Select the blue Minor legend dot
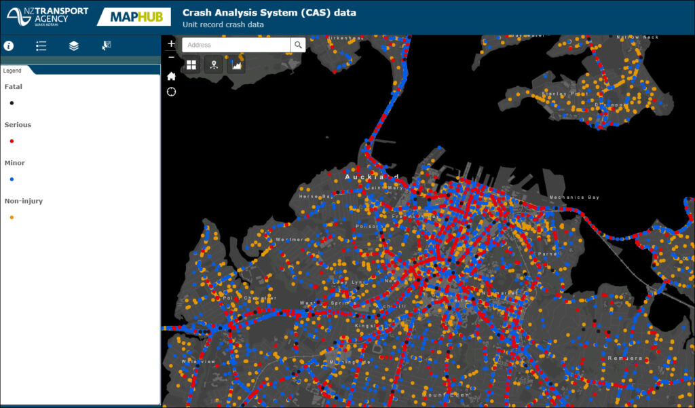The image size is (695, 408). (x=12, y=179)
